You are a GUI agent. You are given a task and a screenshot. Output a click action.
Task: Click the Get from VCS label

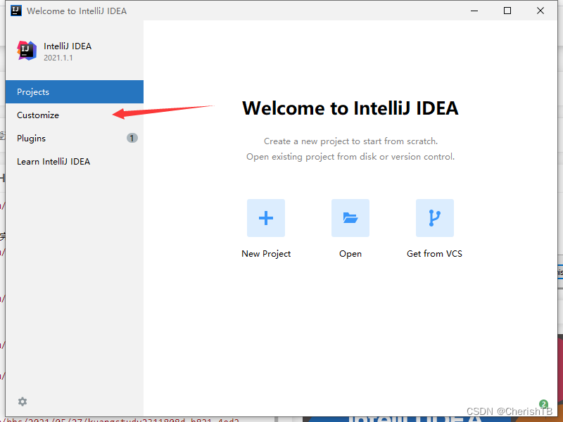pos(434,254)
